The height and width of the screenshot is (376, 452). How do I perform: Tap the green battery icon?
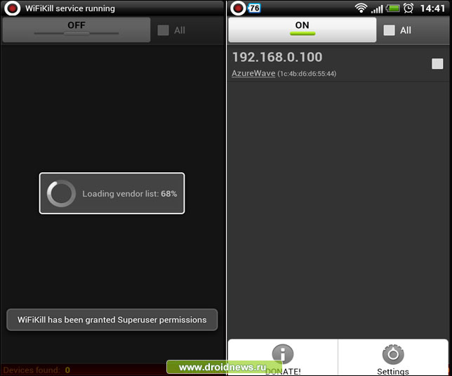pyautogui.click(x=393, y=8)
